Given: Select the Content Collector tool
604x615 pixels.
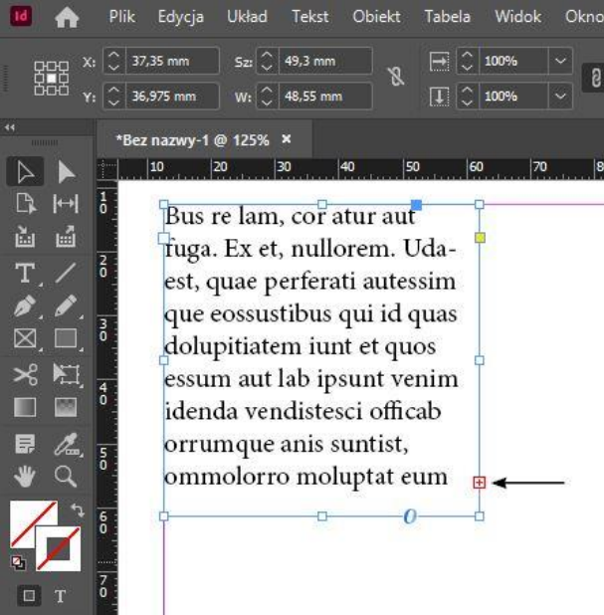Looking at the screenshot, I should tap(25, 237).
